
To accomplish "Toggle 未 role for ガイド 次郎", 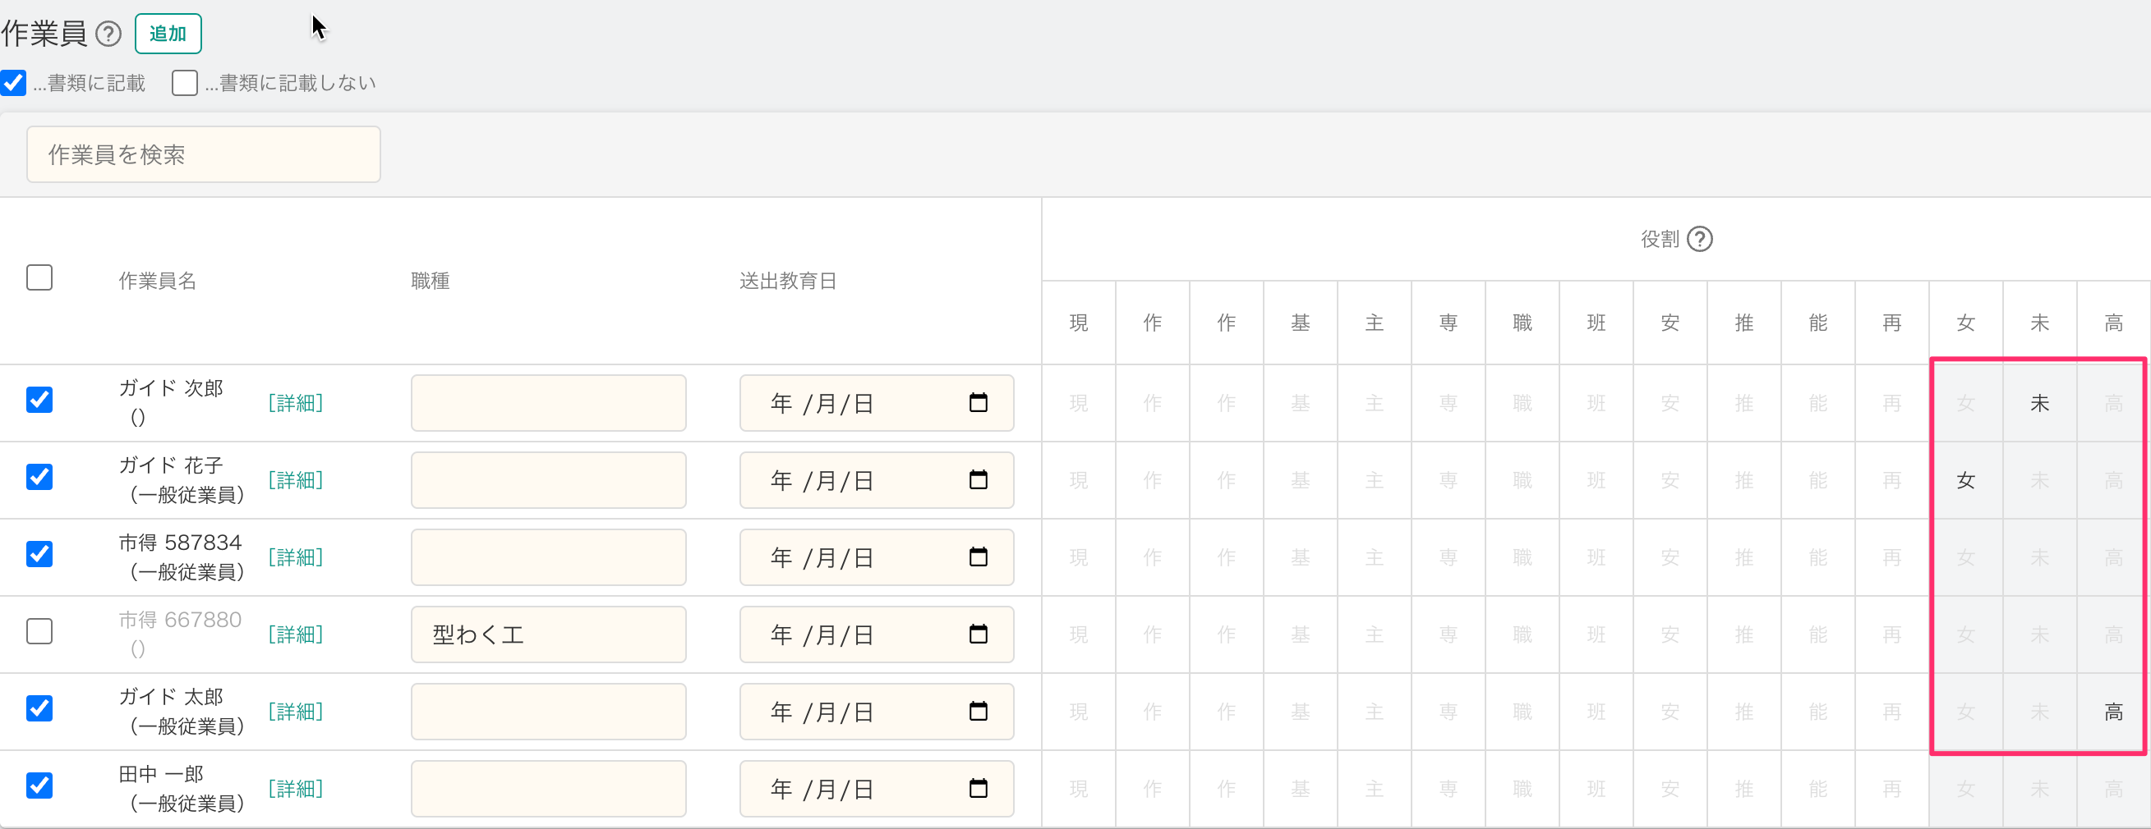I will (x=2039, y=404).
